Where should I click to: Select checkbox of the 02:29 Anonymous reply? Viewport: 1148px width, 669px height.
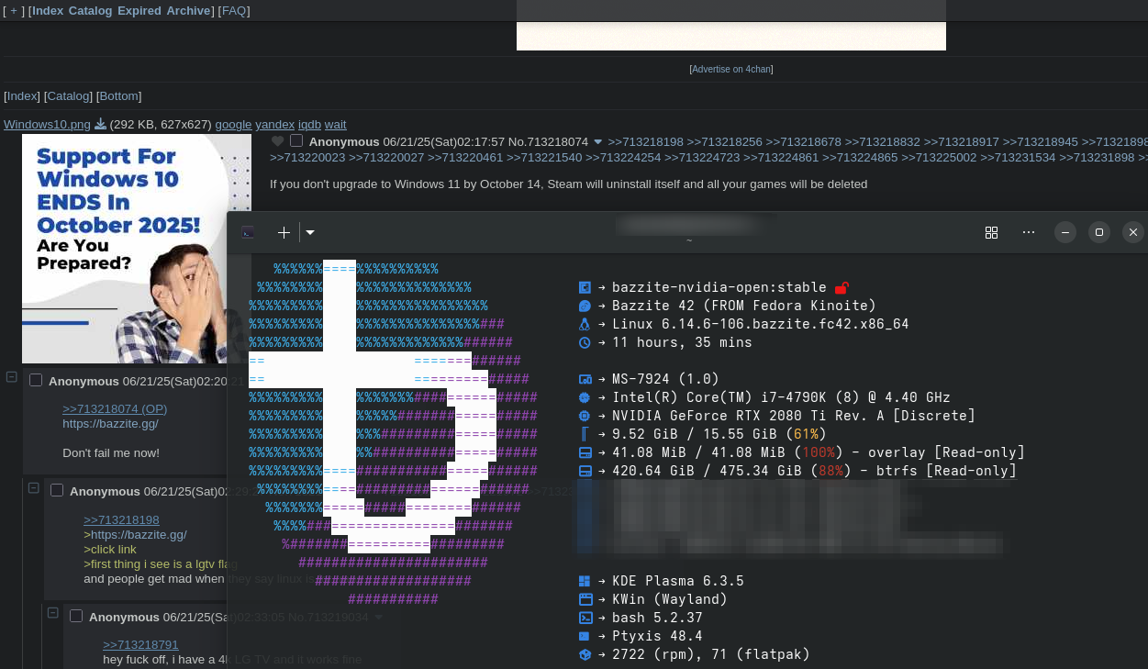pos(57,490)
